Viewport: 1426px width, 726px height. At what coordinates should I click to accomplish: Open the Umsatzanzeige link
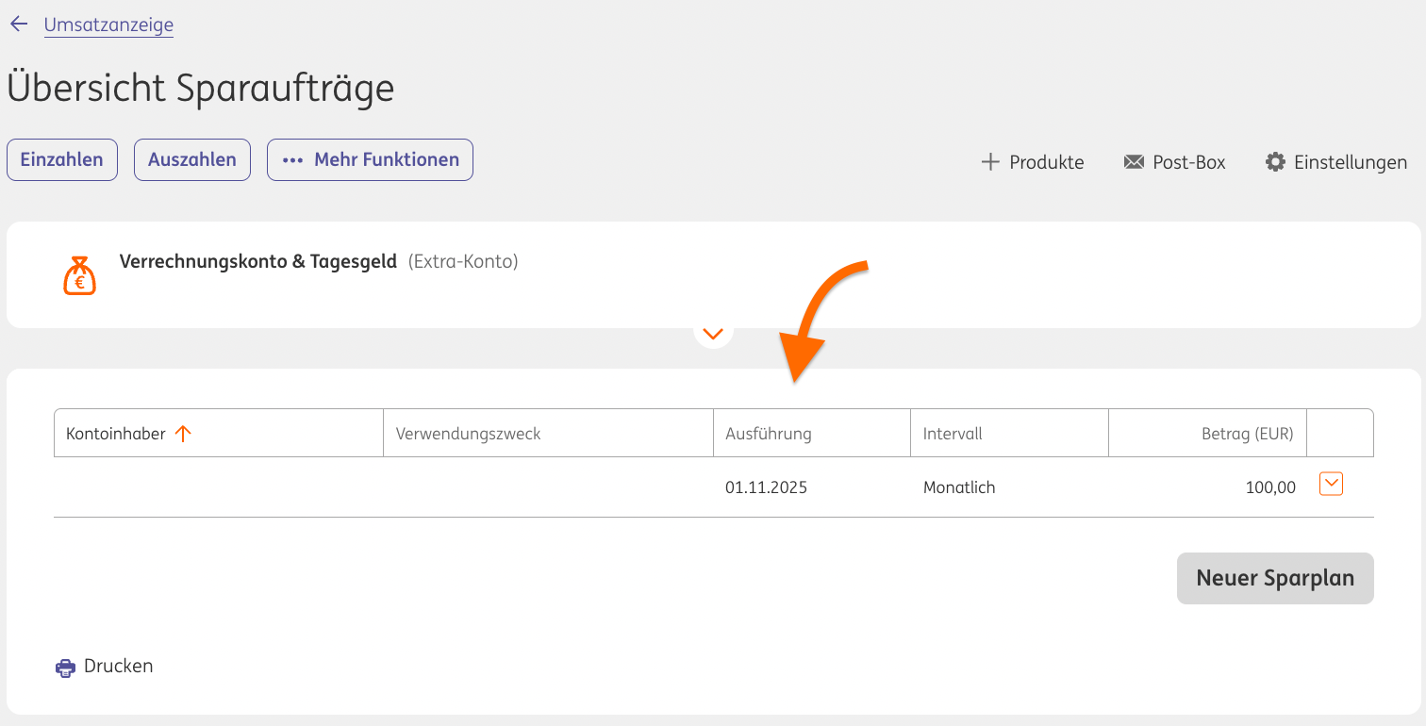[108, 25]
